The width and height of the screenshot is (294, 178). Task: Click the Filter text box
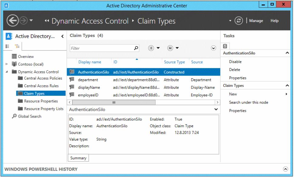pos(101,48)
